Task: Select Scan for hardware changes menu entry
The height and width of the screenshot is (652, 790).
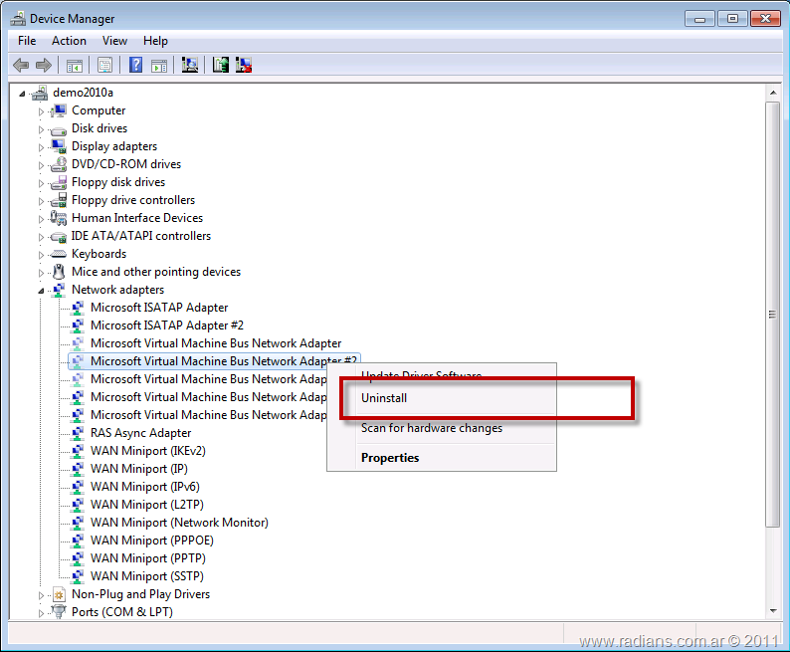Action: click(431, 428)
